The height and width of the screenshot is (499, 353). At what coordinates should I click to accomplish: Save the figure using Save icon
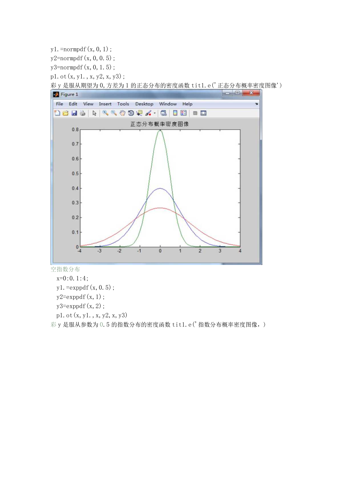point(74,113)
